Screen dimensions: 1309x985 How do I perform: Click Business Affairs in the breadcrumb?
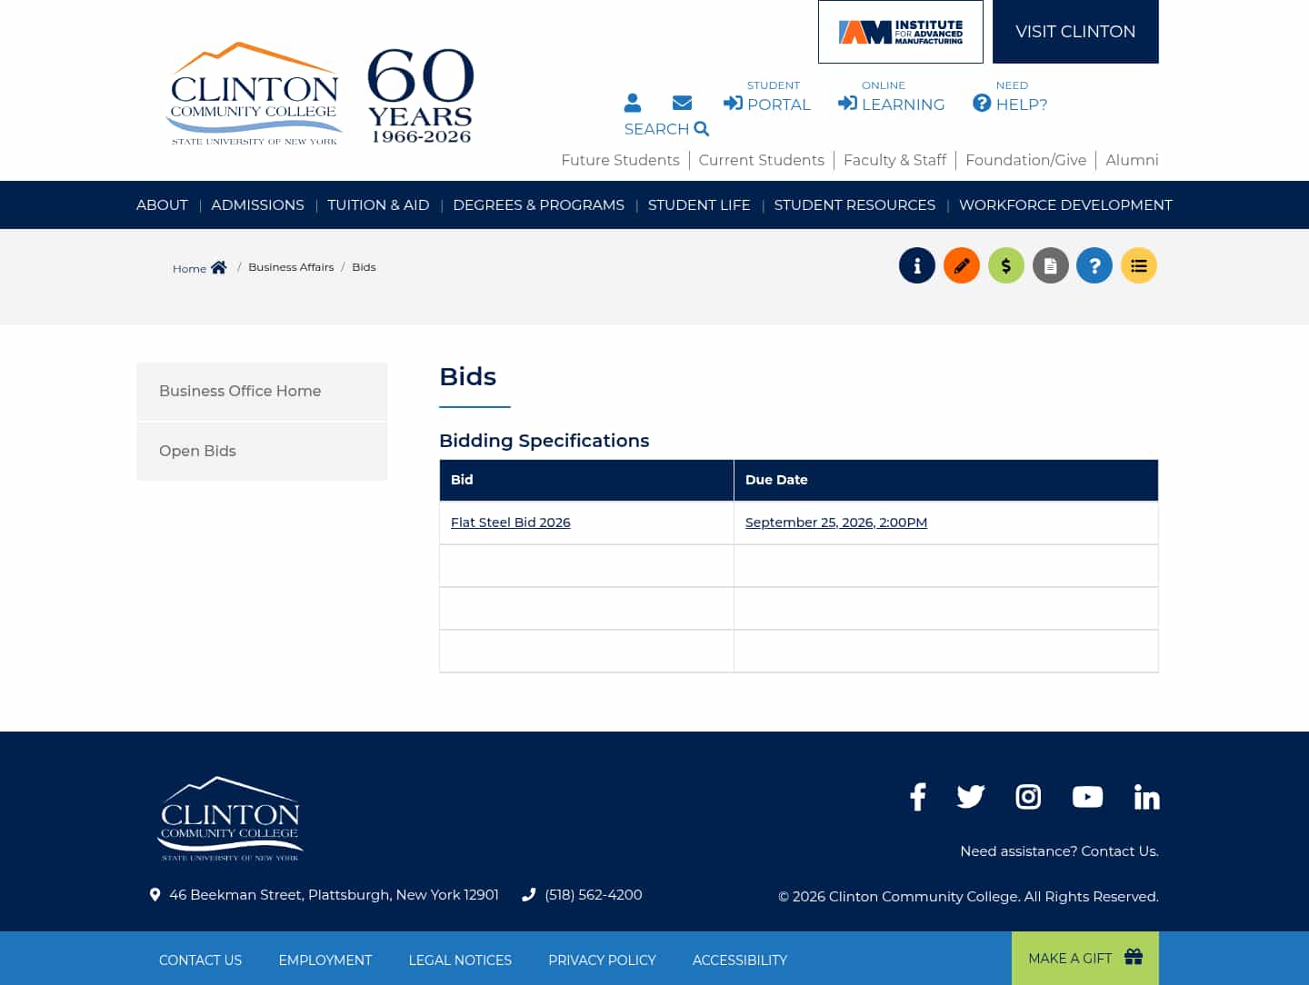[291, 267]
